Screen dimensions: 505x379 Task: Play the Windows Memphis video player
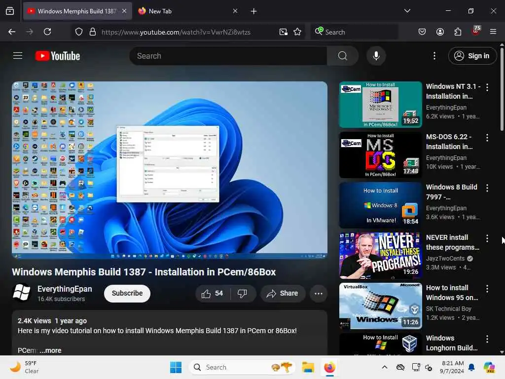tap(170, 170)
